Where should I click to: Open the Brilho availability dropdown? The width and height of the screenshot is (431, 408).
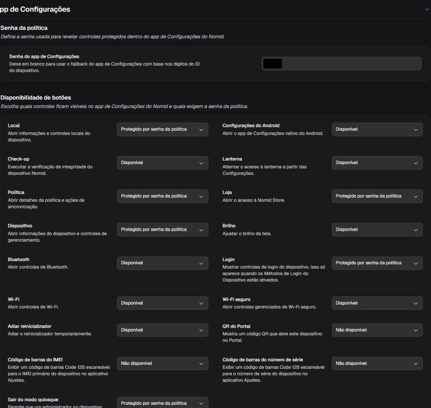click(377, 230)
